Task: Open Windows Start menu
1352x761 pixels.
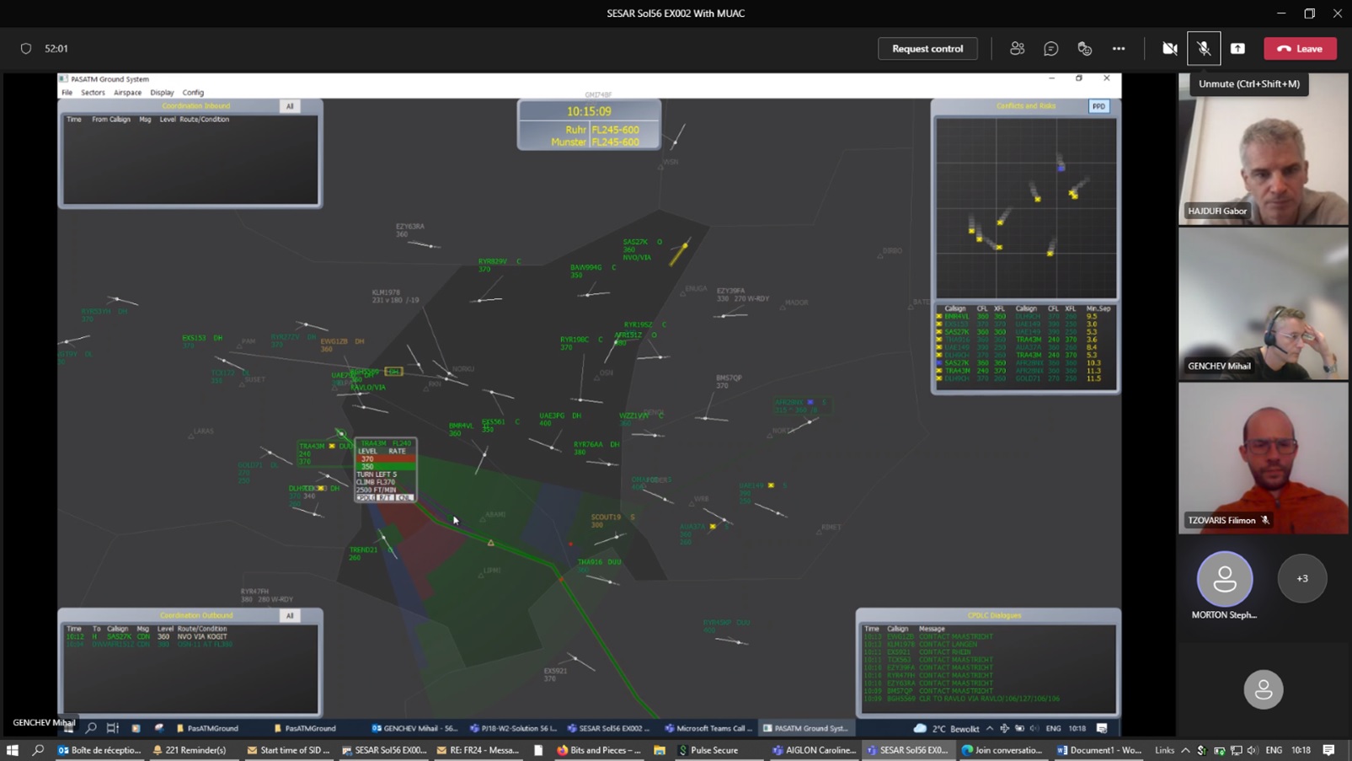Action: 12,750
